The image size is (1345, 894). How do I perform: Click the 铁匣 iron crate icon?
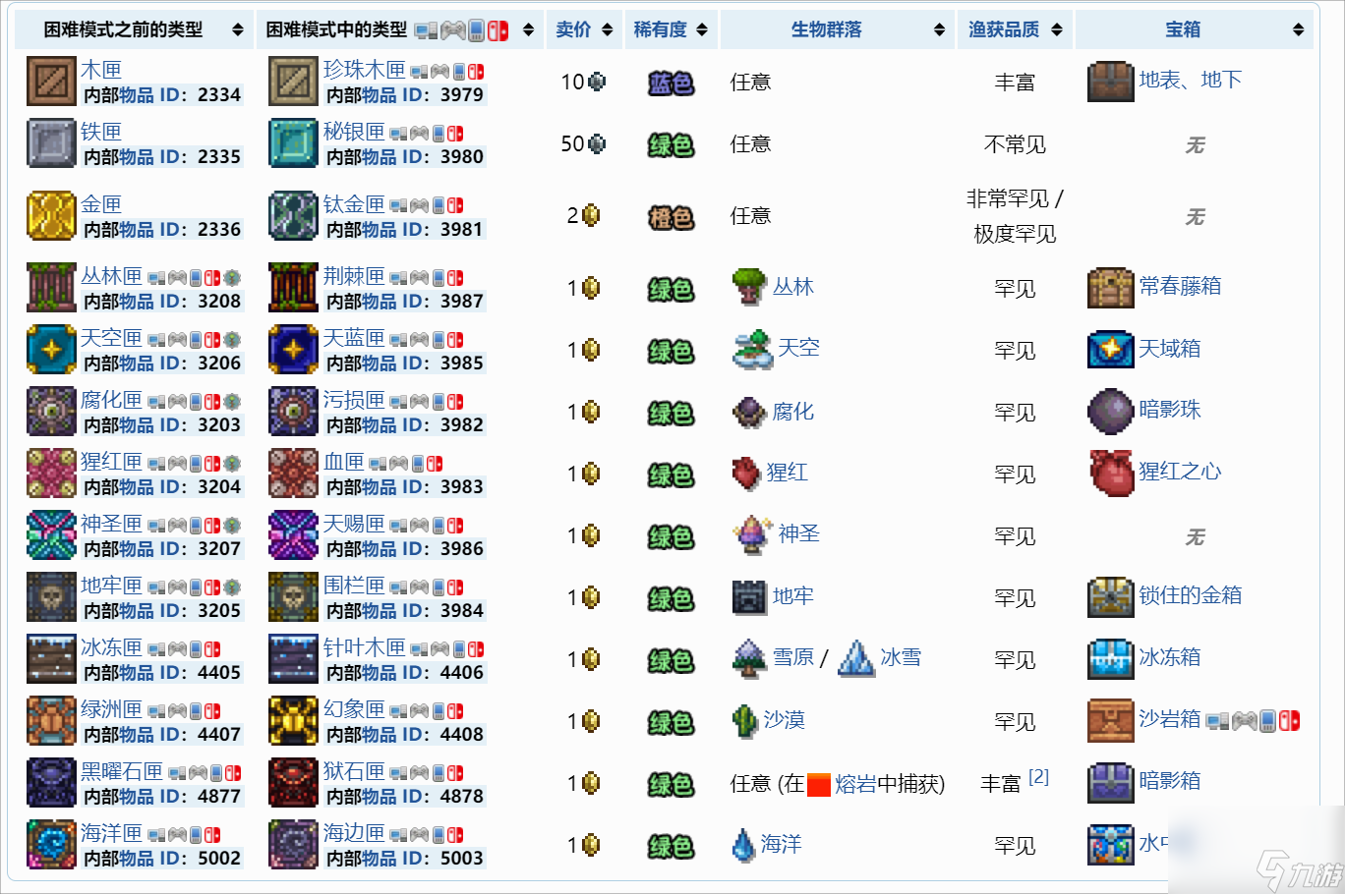(x=51, y=143)
